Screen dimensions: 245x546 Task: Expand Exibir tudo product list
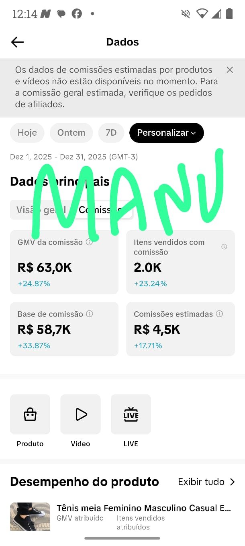206,482
